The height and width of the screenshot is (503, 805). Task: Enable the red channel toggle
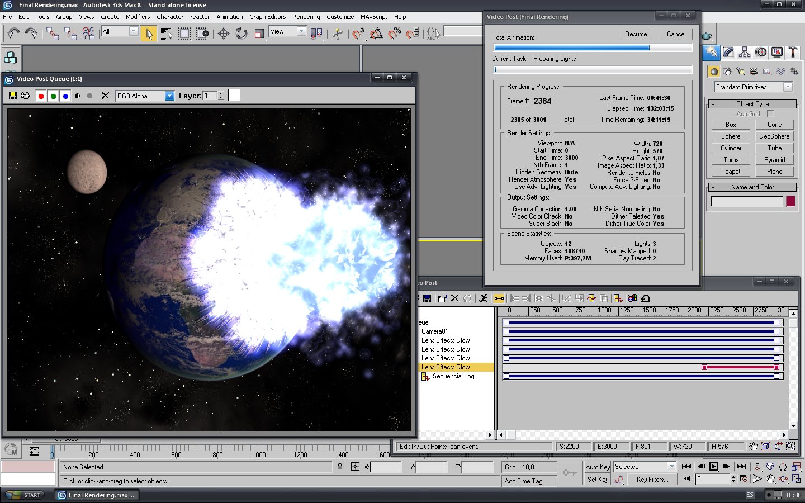(x=41, y=96)
